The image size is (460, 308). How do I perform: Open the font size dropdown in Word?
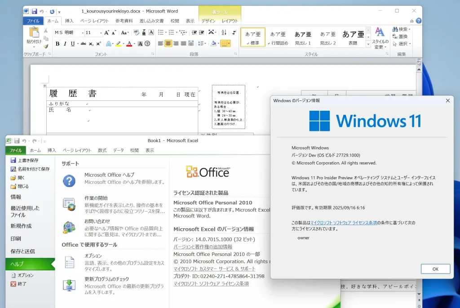101,33
